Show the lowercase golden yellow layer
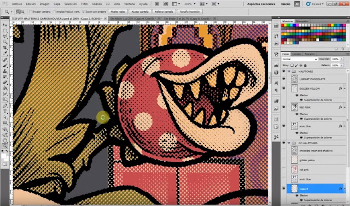The width and height of the screenshot is (350, 206). pyautogui.click(x=284, y=160)
